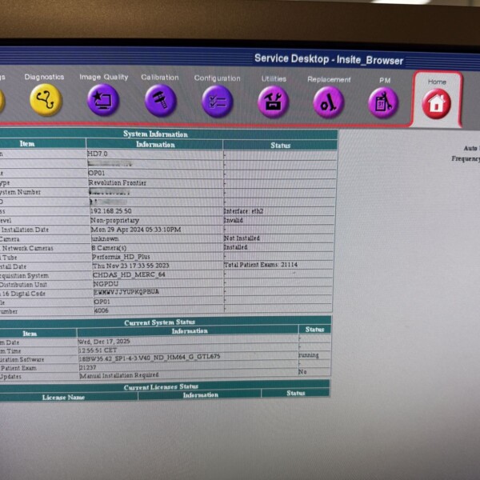This screenshot has height=480, width=480.
Task: Select the Image Quality text label
Action: [103, 78]
